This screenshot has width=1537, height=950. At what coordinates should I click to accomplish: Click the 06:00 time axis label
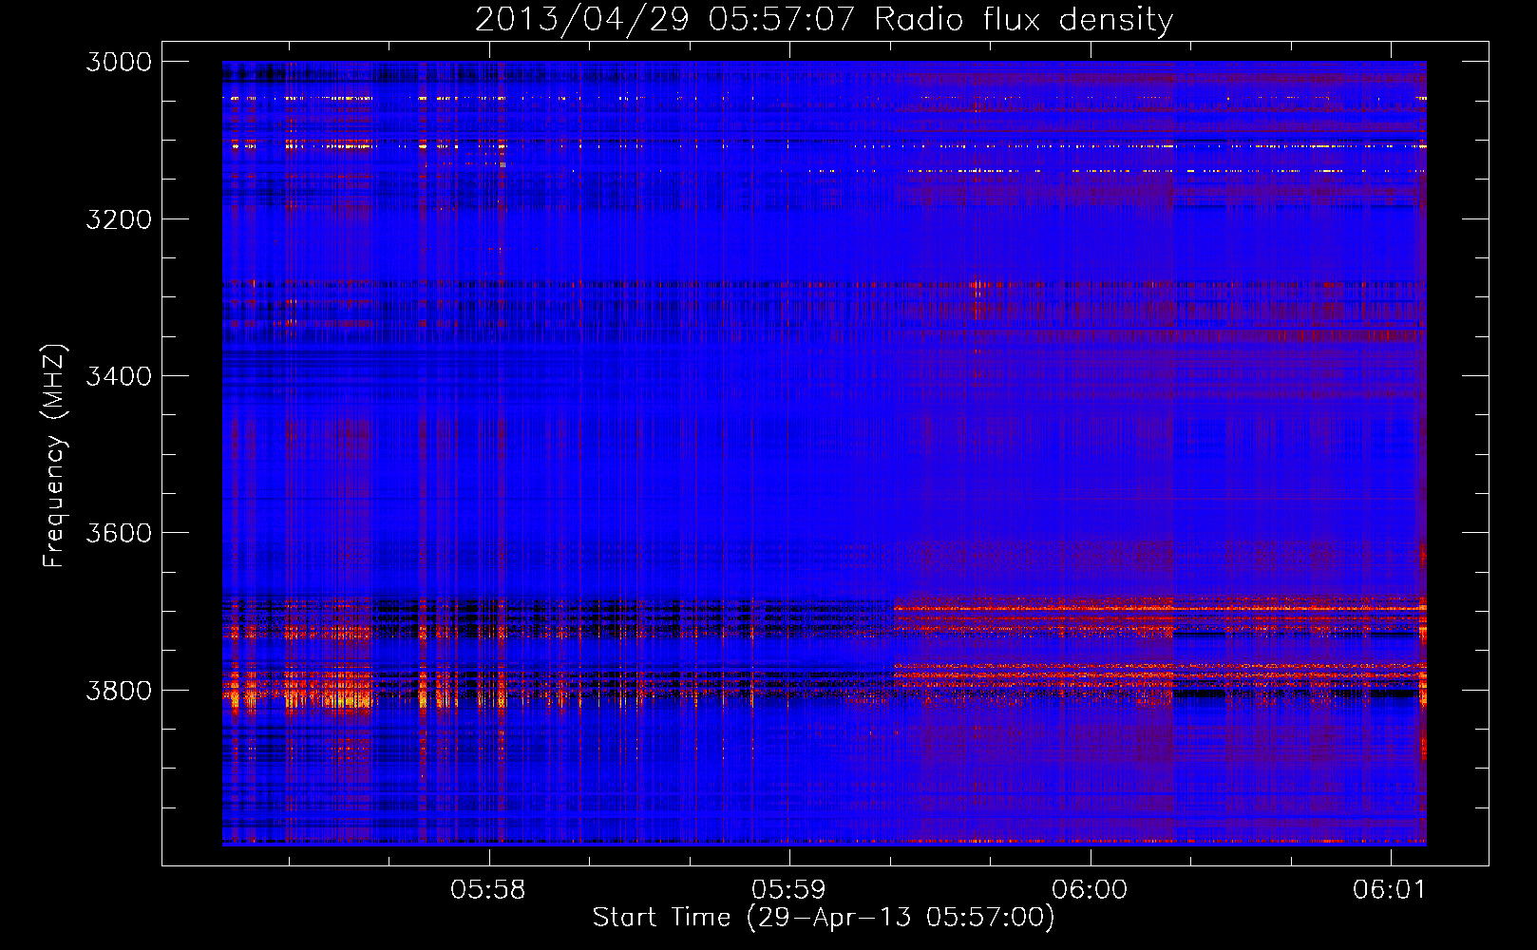tap(1090, 890)
